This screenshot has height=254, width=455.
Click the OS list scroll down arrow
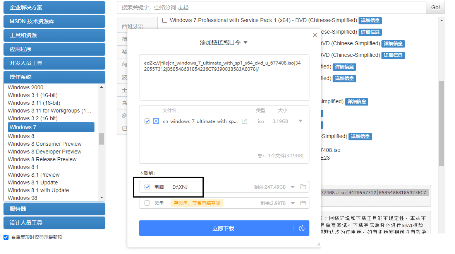tap(101, 198)
